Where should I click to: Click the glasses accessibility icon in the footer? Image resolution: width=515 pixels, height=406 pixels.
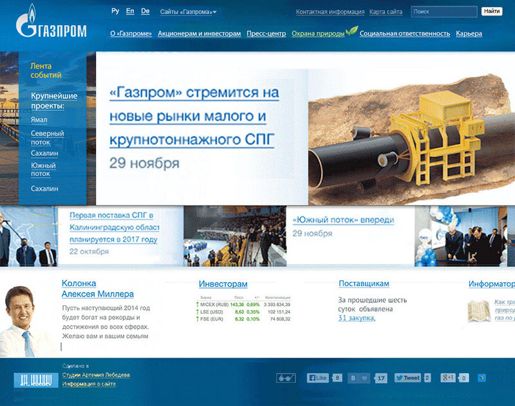click(x=285, y=378)
